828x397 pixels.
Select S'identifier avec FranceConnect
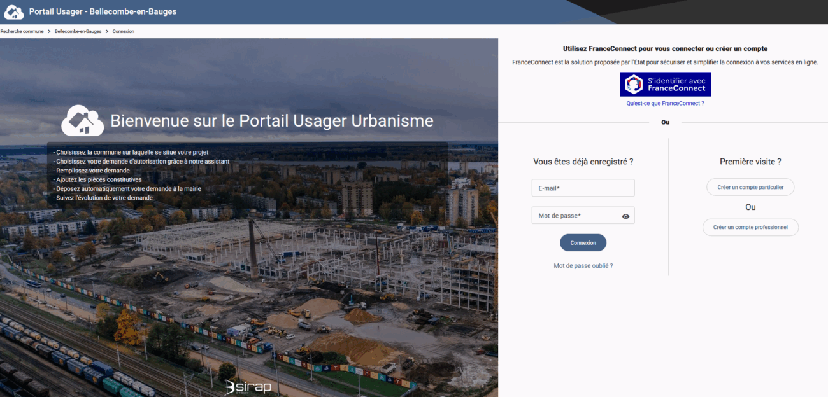click(665, 83)
